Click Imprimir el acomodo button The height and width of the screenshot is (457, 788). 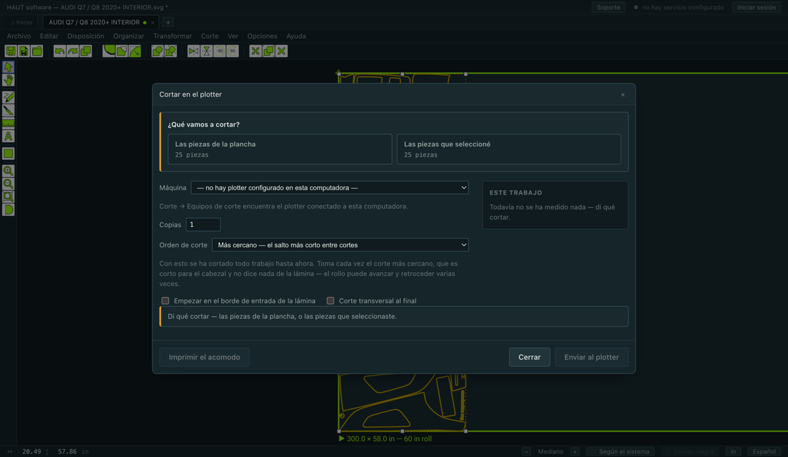tap(204, 357)
